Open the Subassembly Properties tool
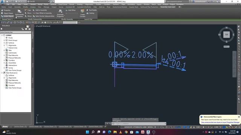 pyautogui.click(x=19, y=13)
